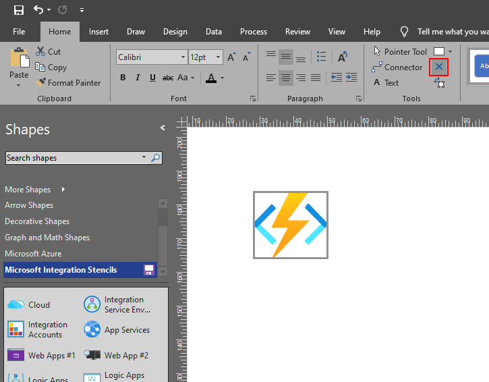Screen dimensions: 489x382
Task: Select the Connector tool
Action: [x=397, y=67]
